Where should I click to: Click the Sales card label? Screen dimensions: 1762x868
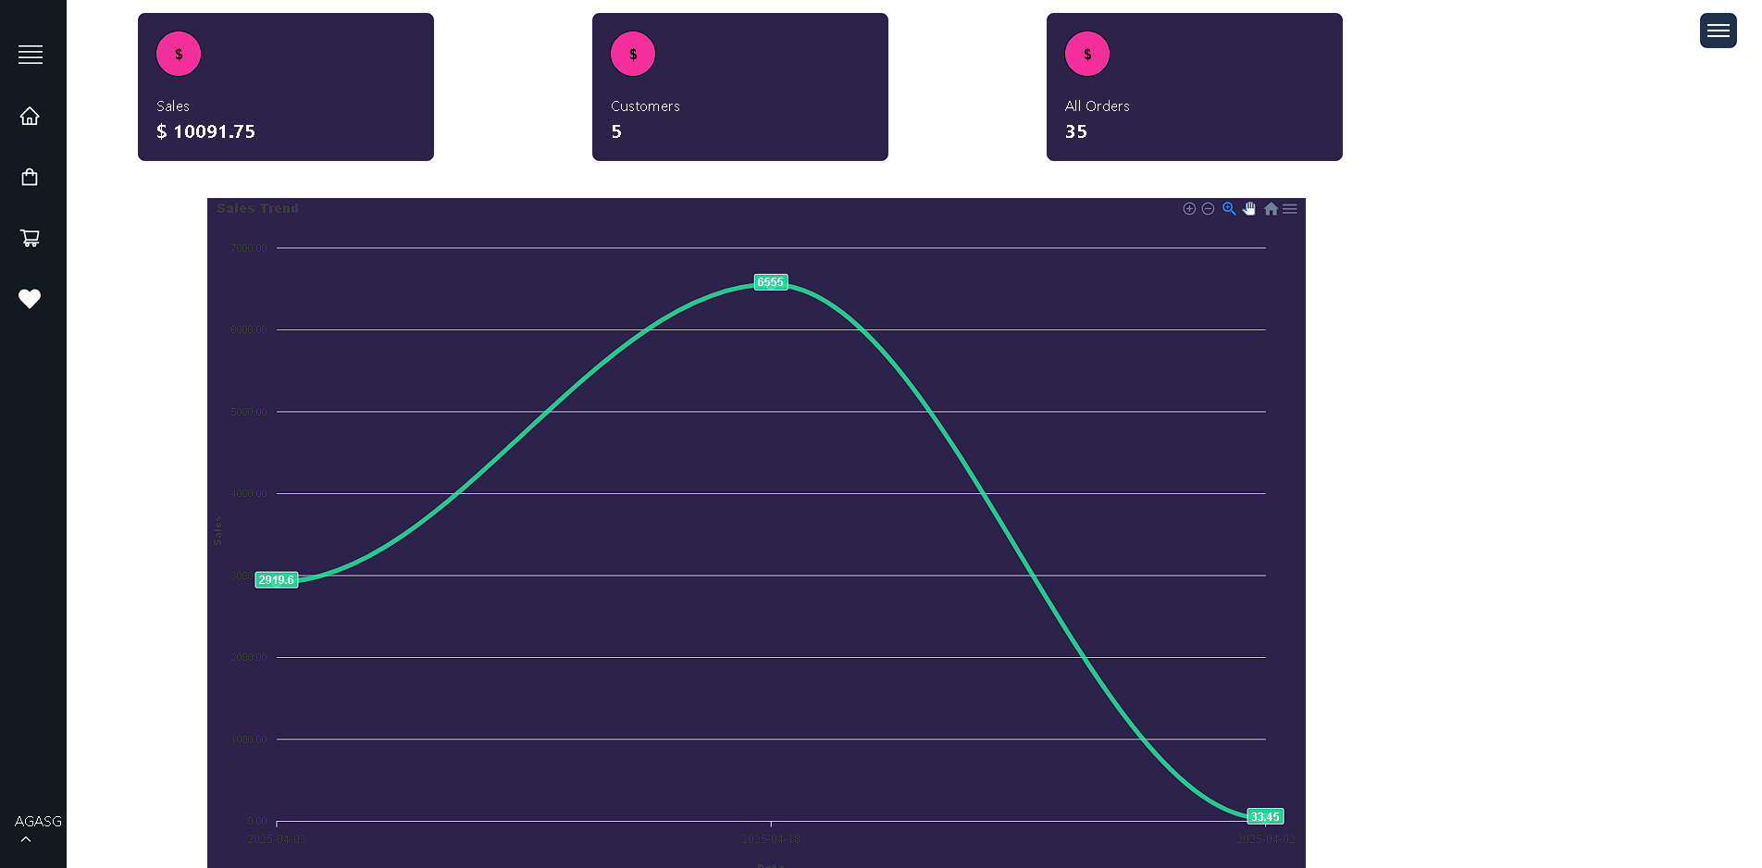[173, 106]
